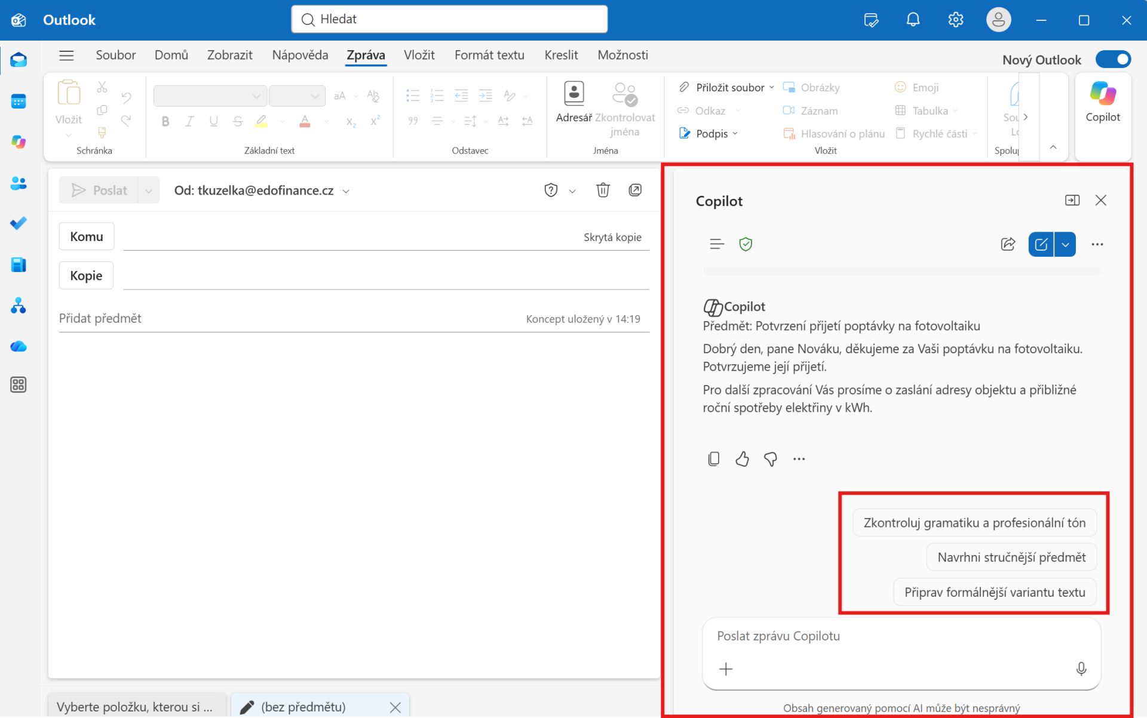
Task: Open the To Do checkmark icon
Action: (x=19, y=223)
